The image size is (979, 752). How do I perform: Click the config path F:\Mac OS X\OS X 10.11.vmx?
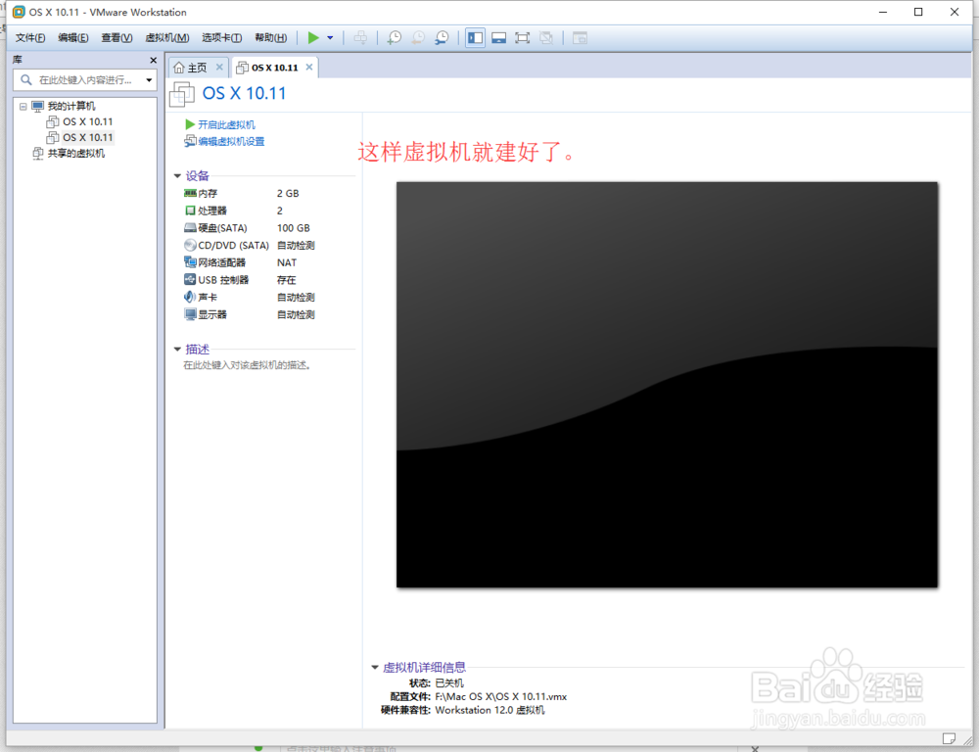click(x=500, y=696)
